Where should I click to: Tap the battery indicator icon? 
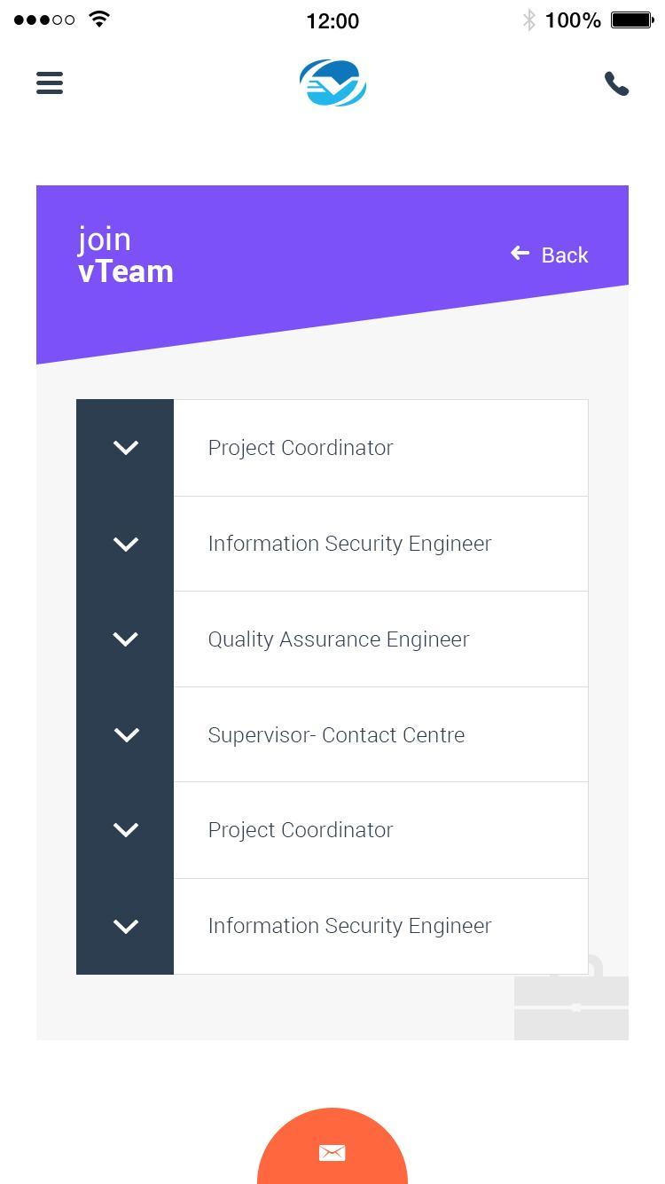(632, 20)
